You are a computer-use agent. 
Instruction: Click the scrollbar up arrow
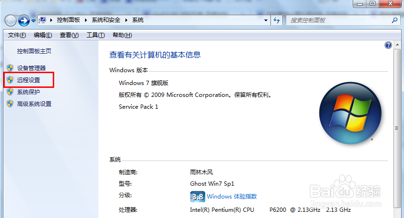pyautogui.click(x=397, y=45)
